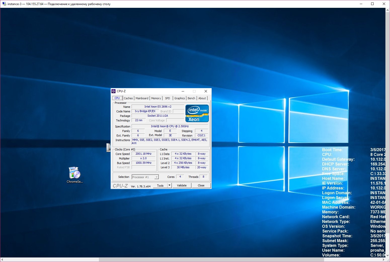Minimize the Remote Desktop window
The image size is (390, 262).
[x=361, y=4]
